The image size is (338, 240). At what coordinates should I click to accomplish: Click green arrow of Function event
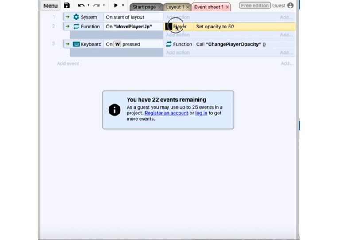coord(67,27)
